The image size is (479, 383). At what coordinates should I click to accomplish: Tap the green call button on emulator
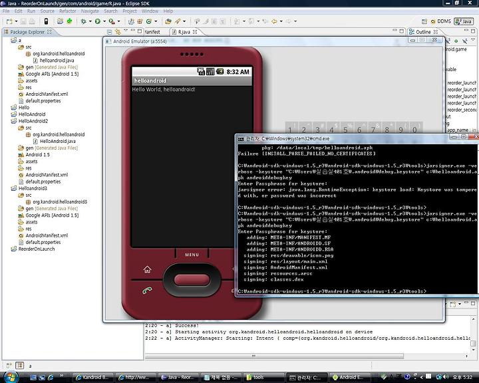pos(147,290)
